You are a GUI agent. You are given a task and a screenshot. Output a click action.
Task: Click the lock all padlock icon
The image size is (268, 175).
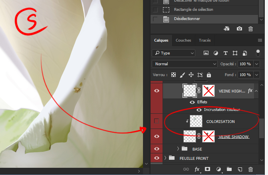click(209, 75)
